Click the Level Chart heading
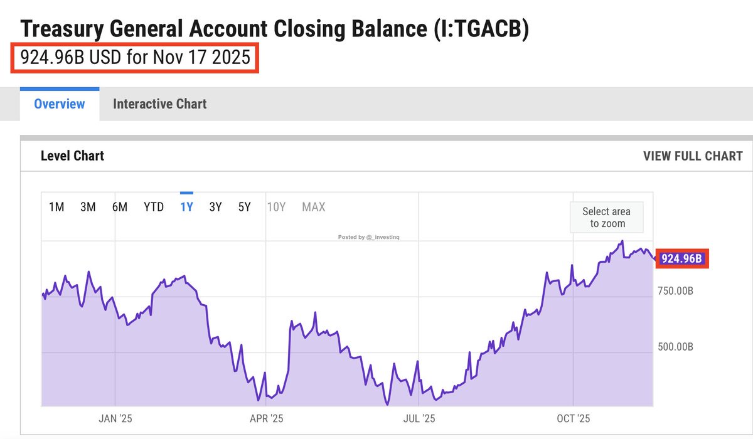 pyautogui.click(x=72, y=156)
